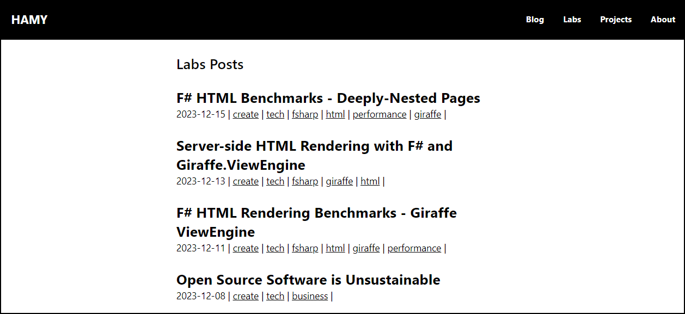The image size is (685, 314).
Task: Go to the About page
Action: point(663,20)
